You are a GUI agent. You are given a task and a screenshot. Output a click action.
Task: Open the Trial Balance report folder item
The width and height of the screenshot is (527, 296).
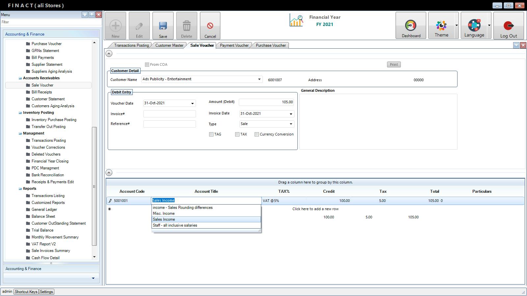[42, 230]
